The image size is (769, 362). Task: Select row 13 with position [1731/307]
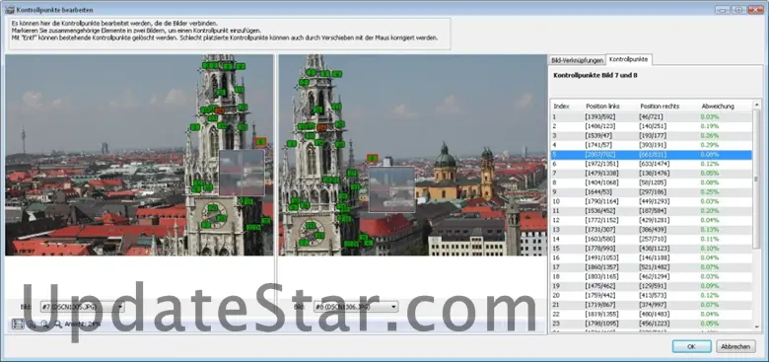tap(652, 230)
